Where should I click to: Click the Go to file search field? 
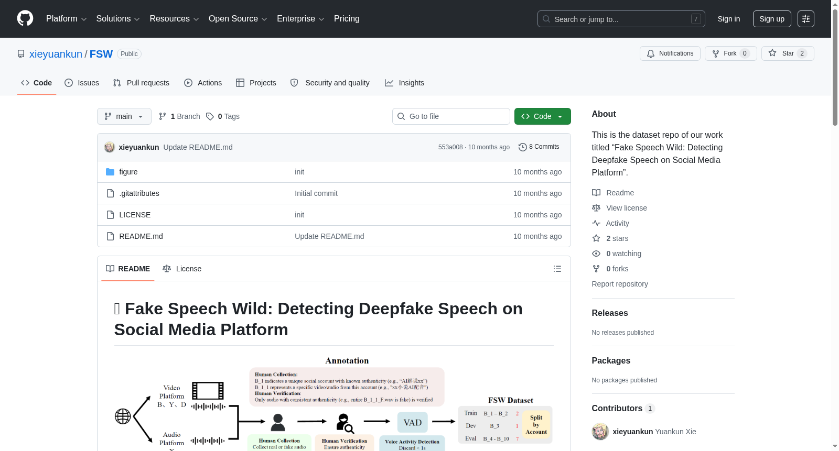(451, 116)
